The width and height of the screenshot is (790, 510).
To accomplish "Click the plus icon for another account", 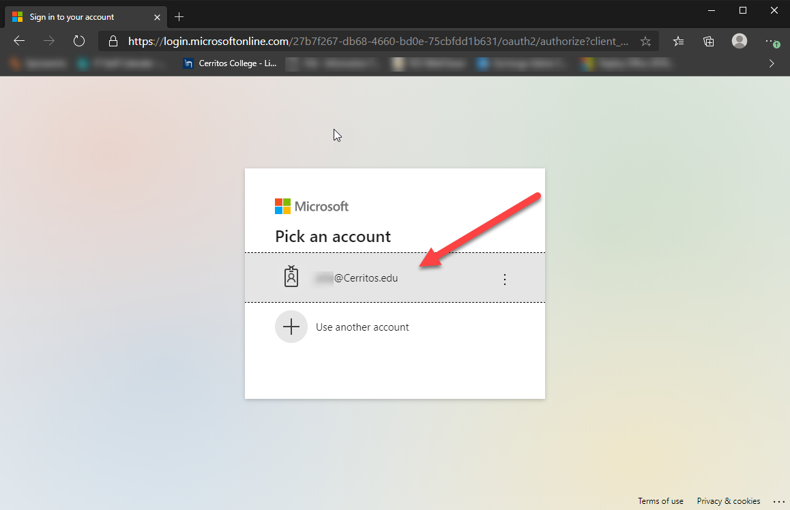I will tap(291, 327).
